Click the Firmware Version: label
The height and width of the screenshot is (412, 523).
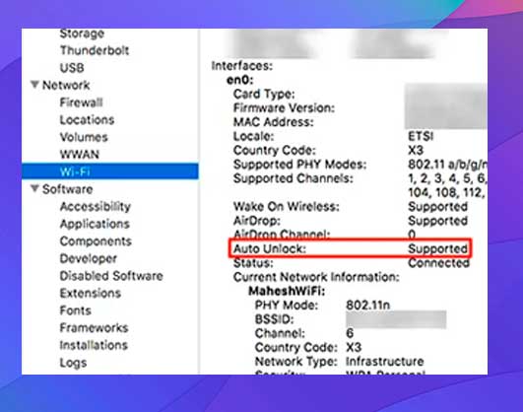click(x=284, y=108)
